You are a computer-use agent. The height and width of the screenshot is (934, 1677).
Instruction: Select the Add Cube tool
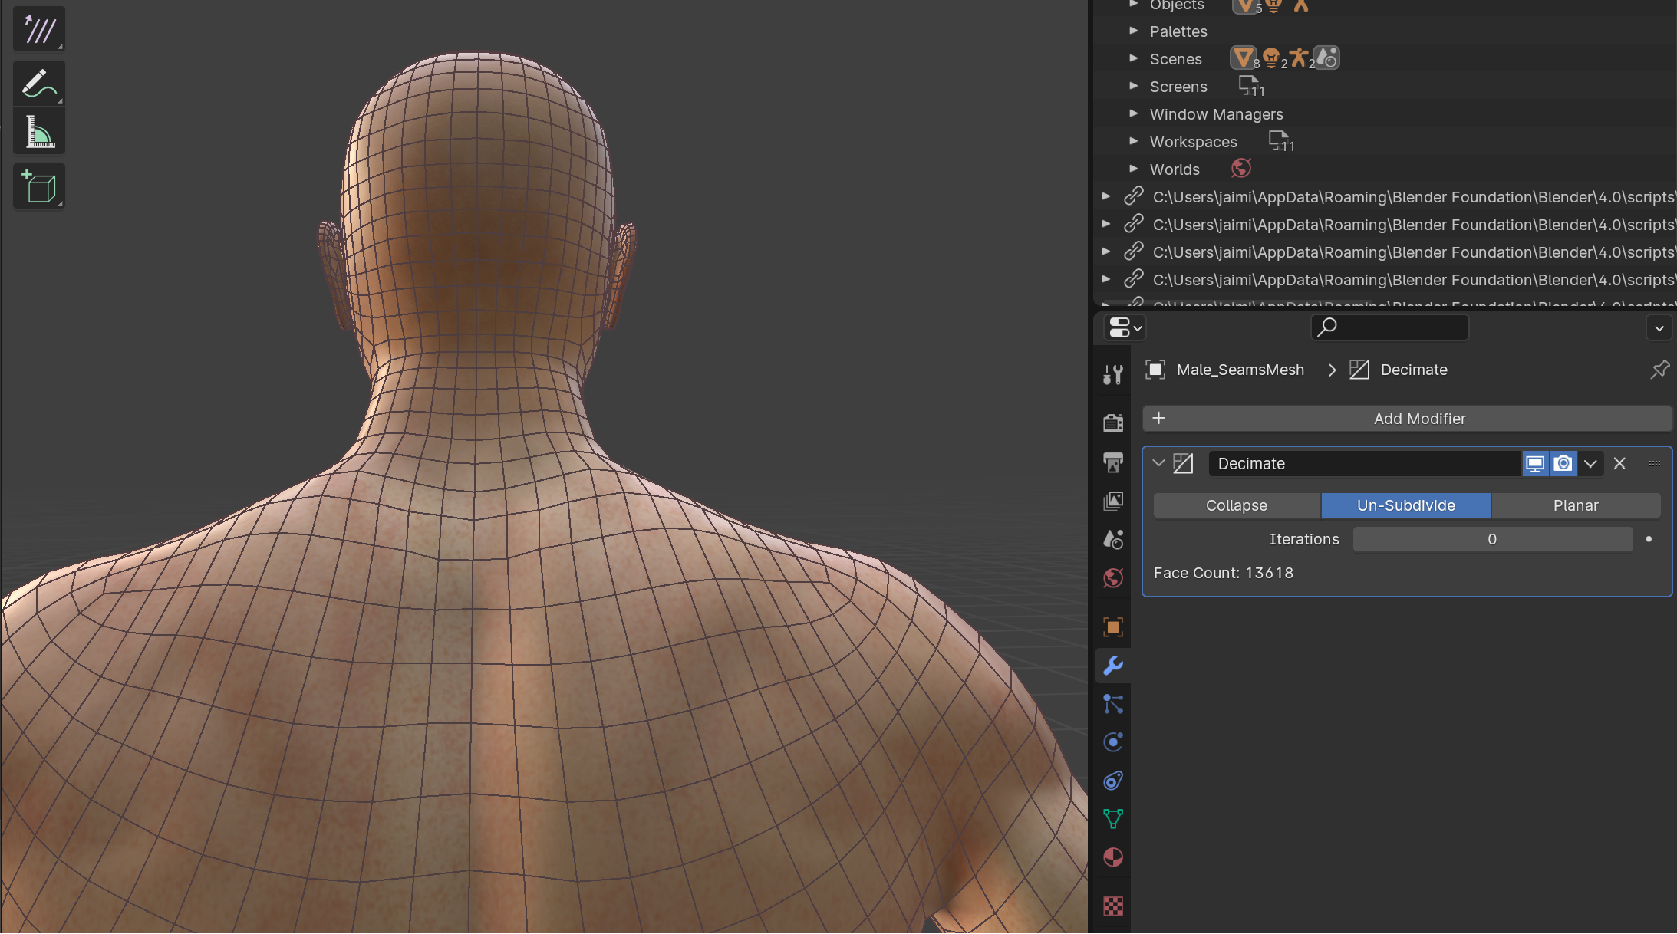(39, 186)
